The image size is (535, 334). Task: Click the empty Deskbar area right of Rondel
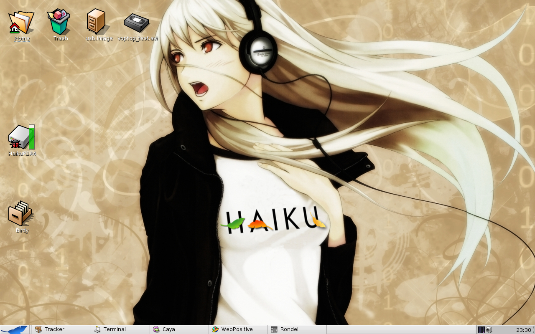click(401, 329)
